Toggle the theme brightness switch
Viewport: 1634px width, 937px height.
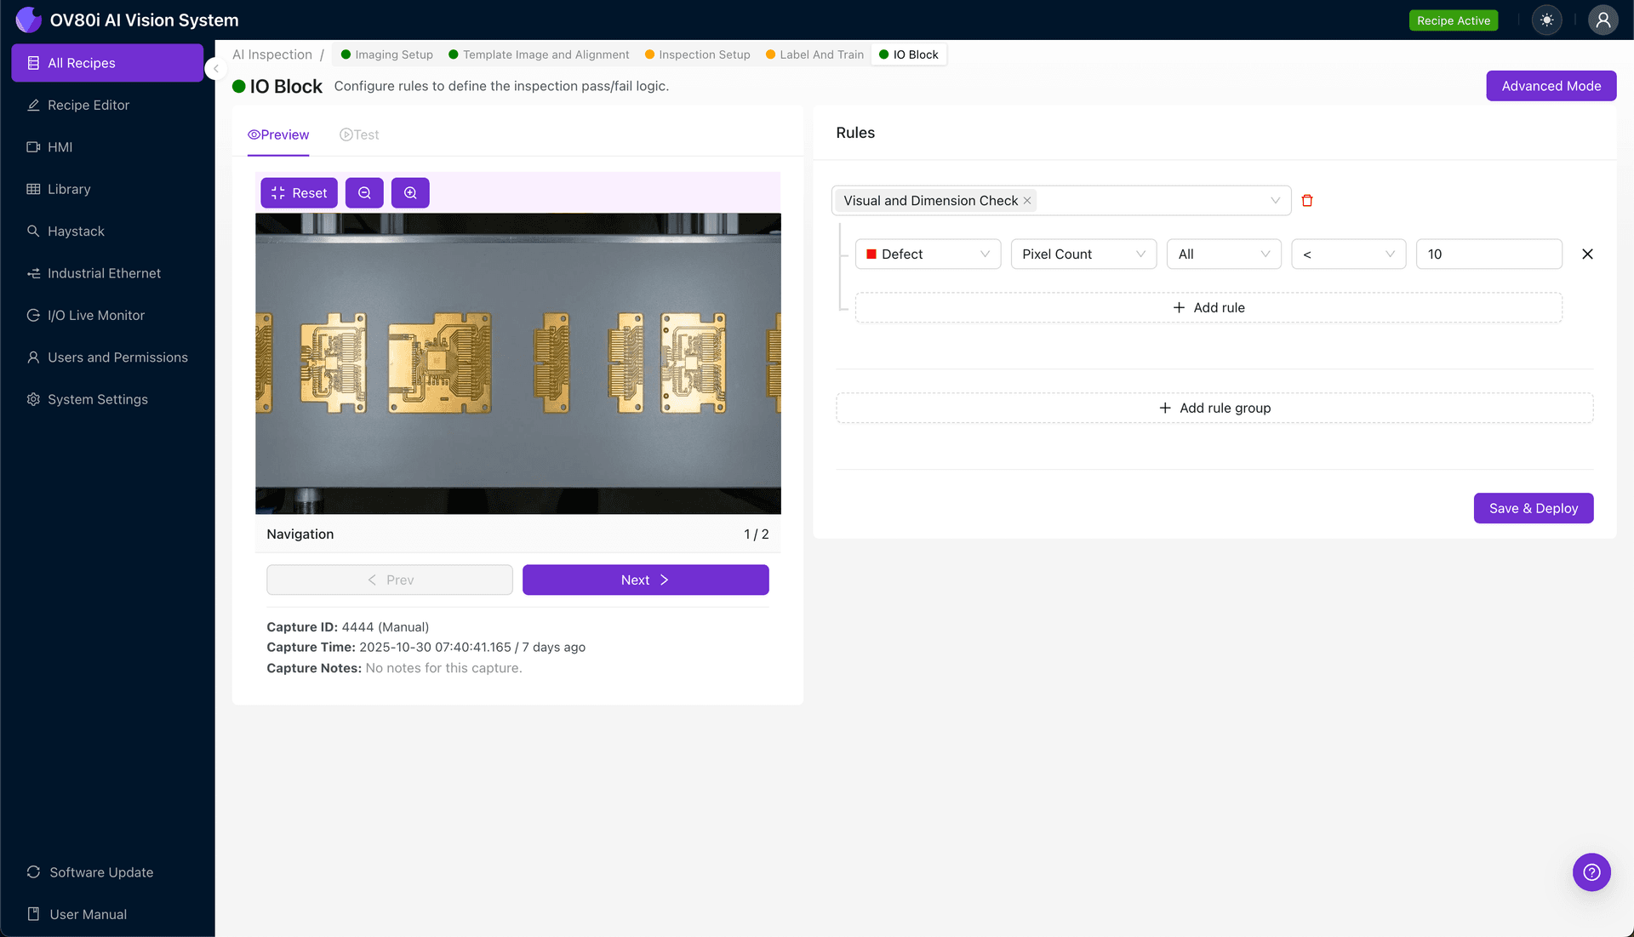[x=1547, y=20]
